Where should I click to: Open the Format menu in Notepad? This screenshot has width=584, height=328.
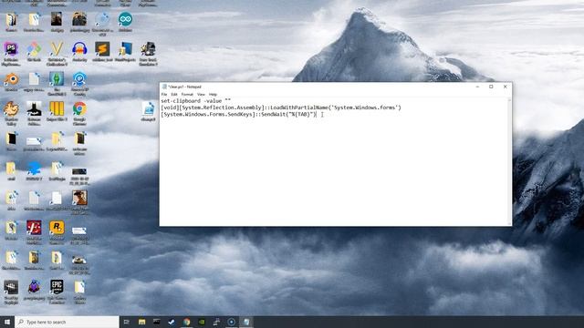(x=187, y=95)
